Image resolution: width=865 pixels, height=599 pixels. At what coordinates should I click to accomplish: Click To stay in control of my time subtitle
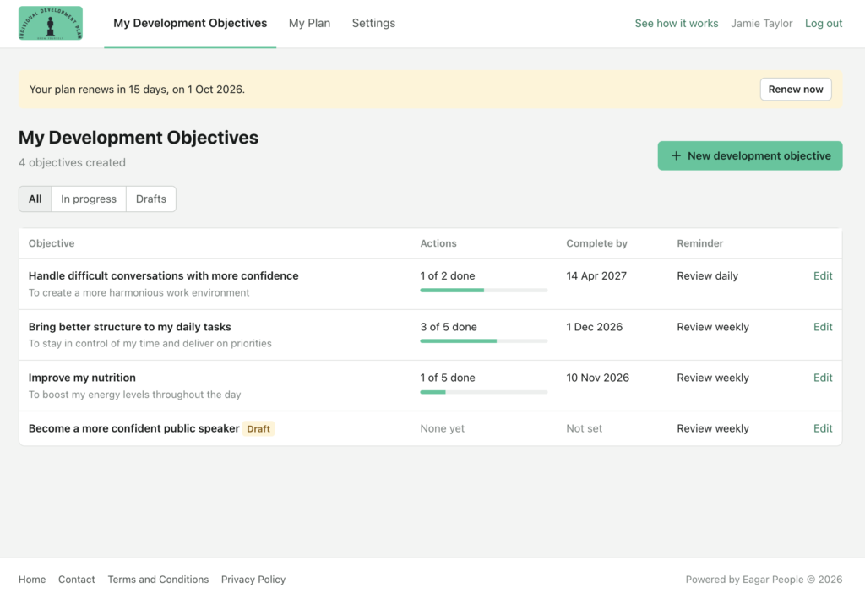pyautogui.click(x=150, y=344)
